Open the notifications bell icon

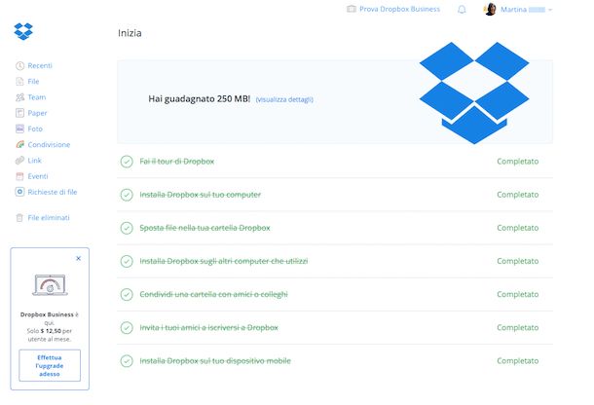point(462,10)
